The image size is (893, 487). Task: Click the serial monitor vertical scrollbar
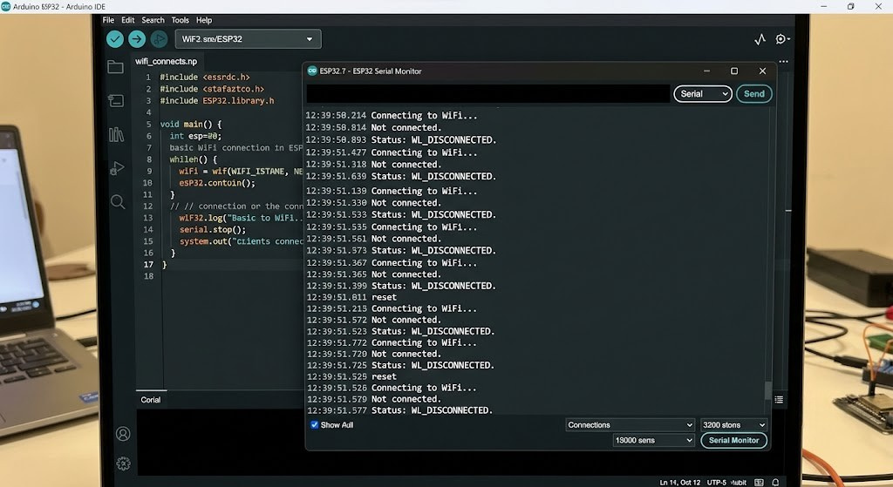(767, 261)
